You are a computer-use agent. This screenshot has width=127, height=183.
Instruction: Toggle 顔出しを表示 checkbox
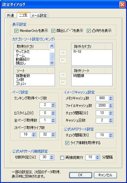pyautogui.click(x=53, y=31)
